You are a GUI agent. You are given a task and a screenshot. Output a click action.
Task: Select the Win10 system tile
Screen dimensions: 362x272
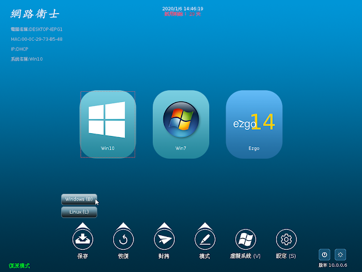(x=108, y=125)
